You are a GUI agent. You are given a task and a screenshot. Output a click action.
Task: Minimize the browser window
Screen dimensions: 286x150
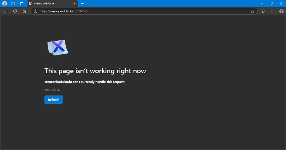click(262, 4)
